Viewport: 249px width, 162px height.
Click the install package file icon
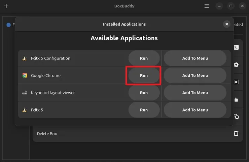coord(236,99)
